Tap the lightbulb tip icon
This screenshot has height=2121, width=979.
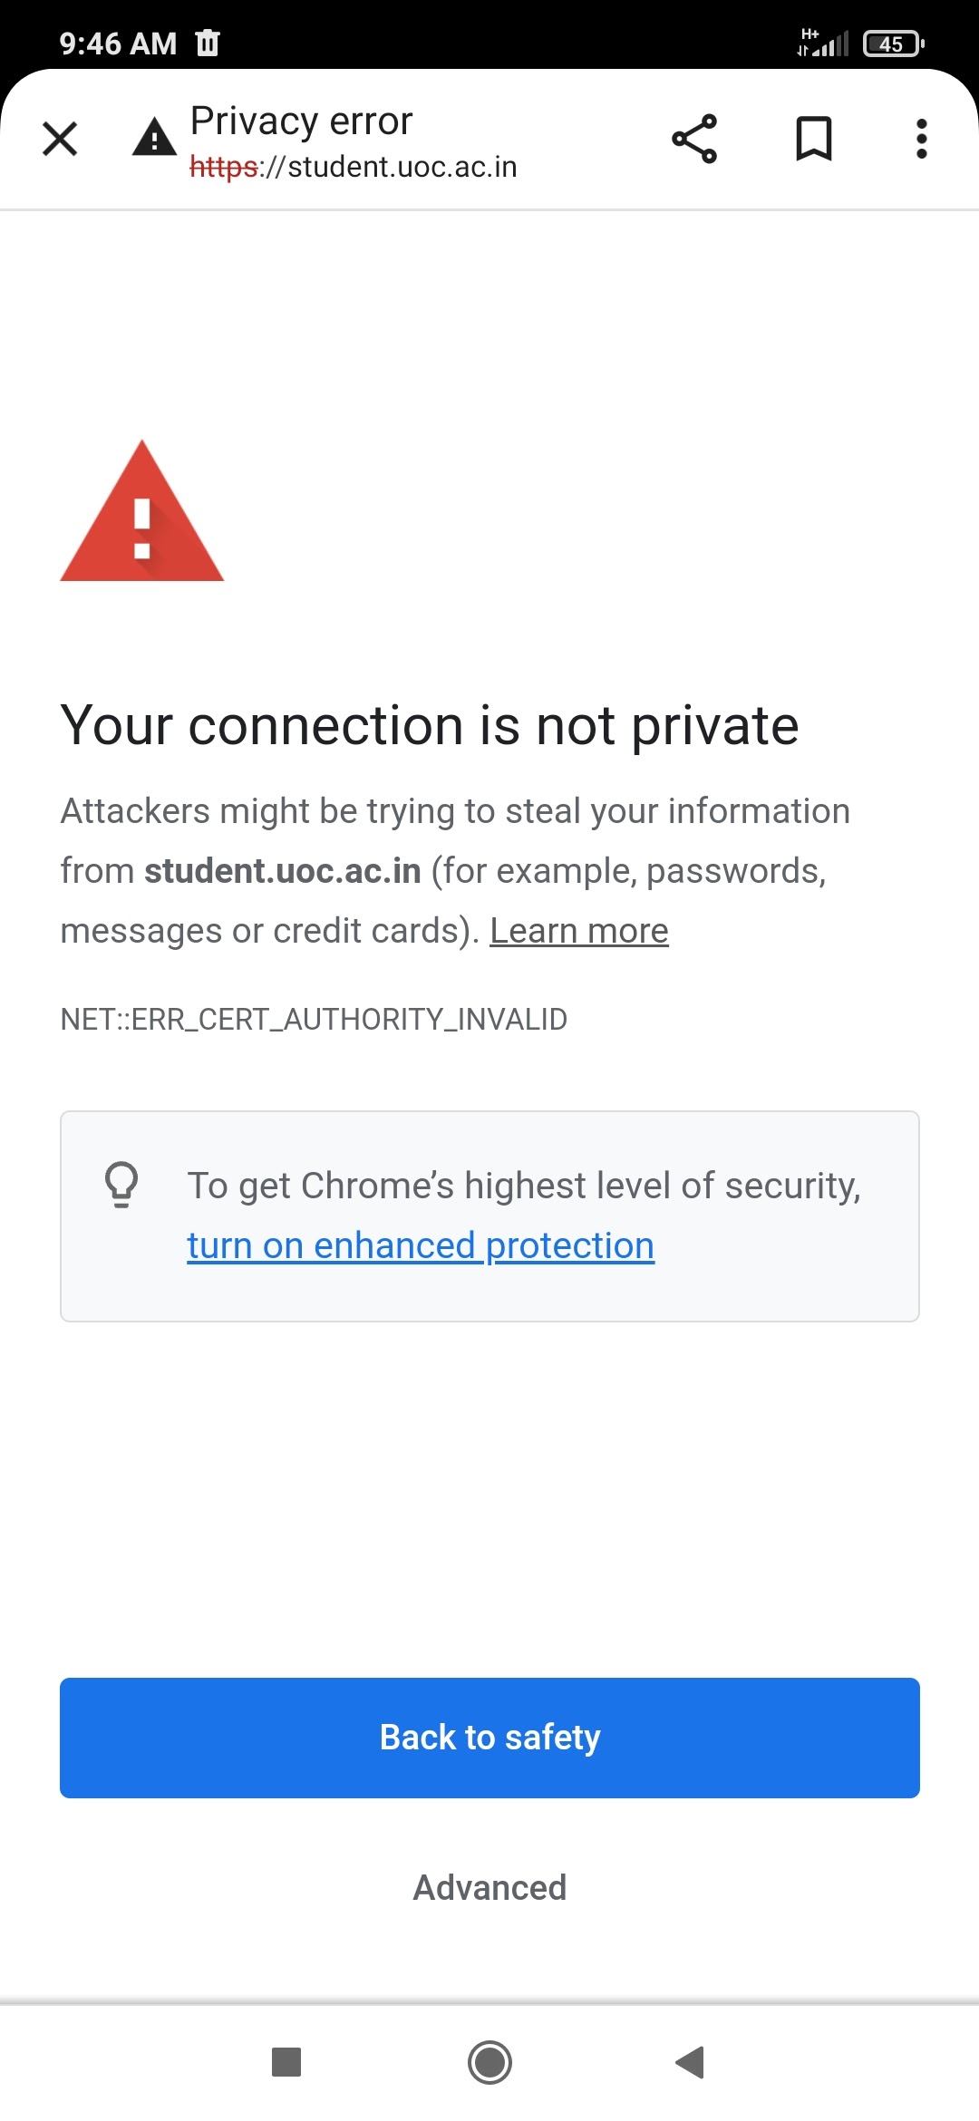pyautogui.click(x=121, y=1185)
